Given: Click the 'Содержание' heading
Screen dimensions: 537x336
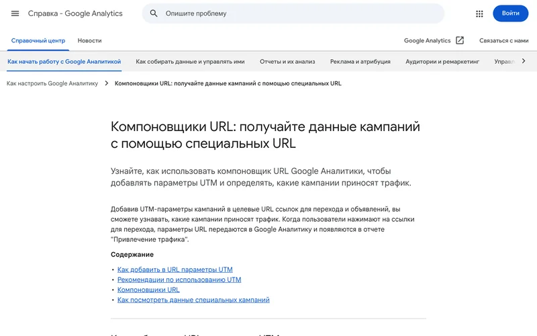Looking at the screenshot, I should click(x=132, y=255).
